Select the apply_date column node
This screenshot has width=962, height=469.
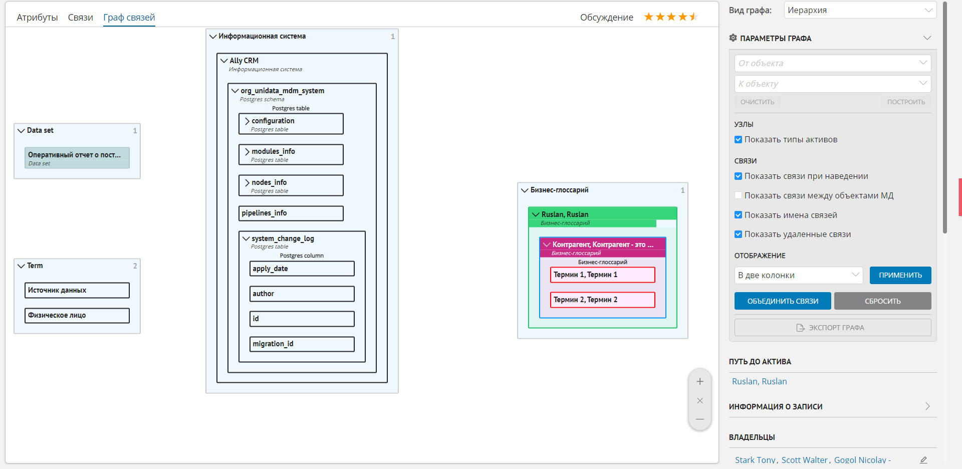[302, 269]
